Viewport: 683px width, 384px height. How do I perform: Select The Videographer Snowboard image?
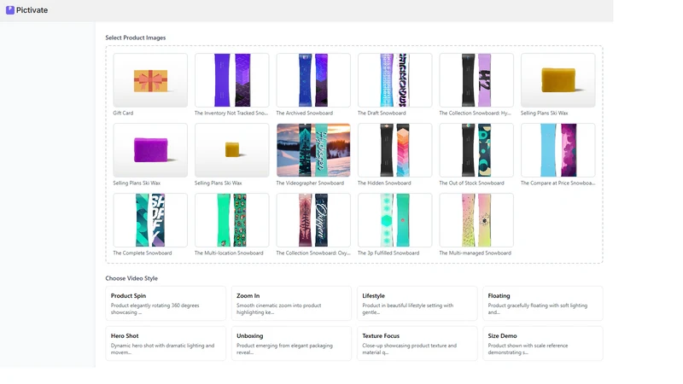click(313, 150)
